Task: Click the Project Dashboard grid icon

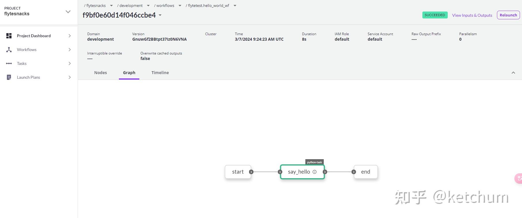Action: tap(9, 36)
